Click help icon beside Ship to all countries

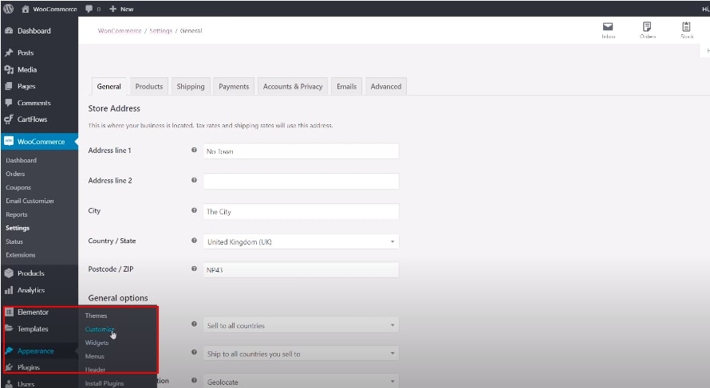[194, 352]
